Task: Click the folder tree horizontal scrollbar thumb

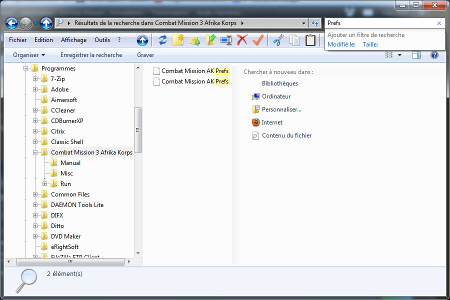Action: pyautogui.click(x=70, y=261)
